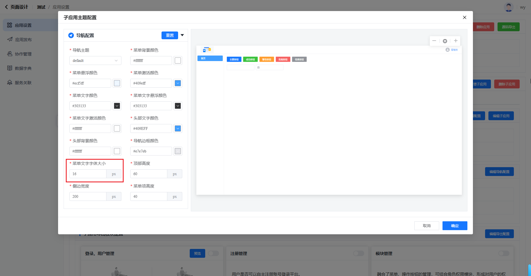Turn on the 模块管理 switch
This screenshot has width=531, height=276.
[x=504, y=253]
